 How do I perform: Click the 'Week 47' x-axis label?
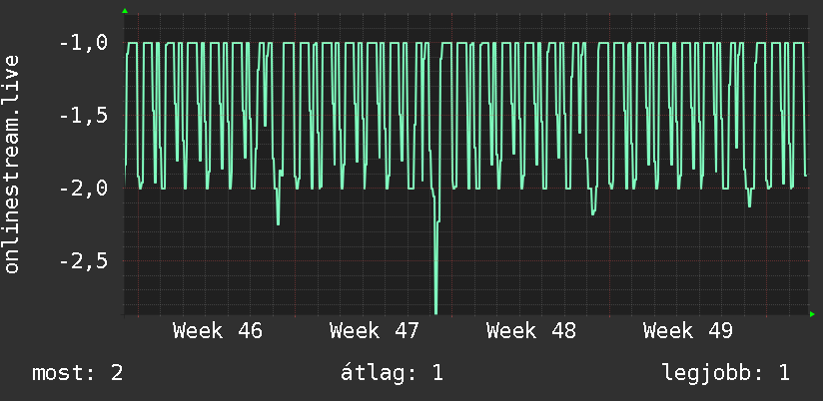(375, 331)
